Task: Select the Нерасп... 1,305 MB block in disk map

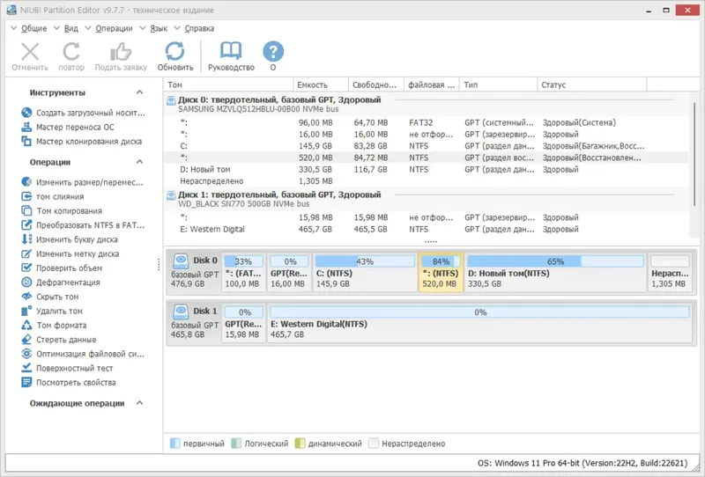Action: pyautogui.click(x=670, y=272)
